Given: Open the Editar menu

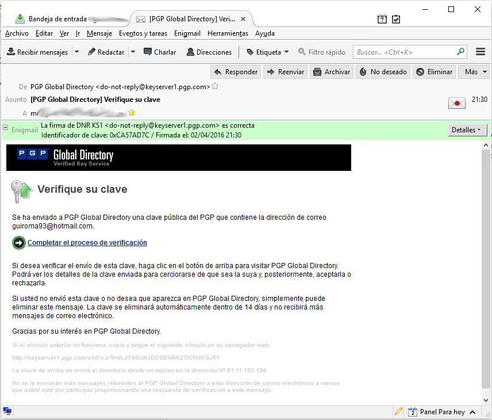Looking at the screenshot, I should pos(44,33).
